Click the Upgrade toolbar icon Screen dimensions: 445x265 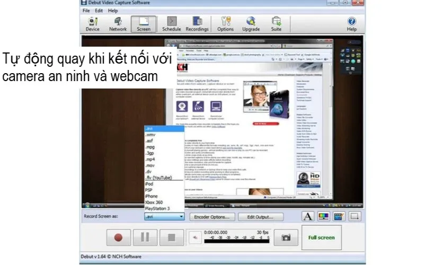pyautogui.click(x=251, y=24)
